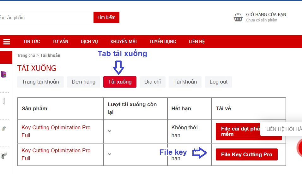Open the DỊCH VỤ menu

tap(89, 42)
